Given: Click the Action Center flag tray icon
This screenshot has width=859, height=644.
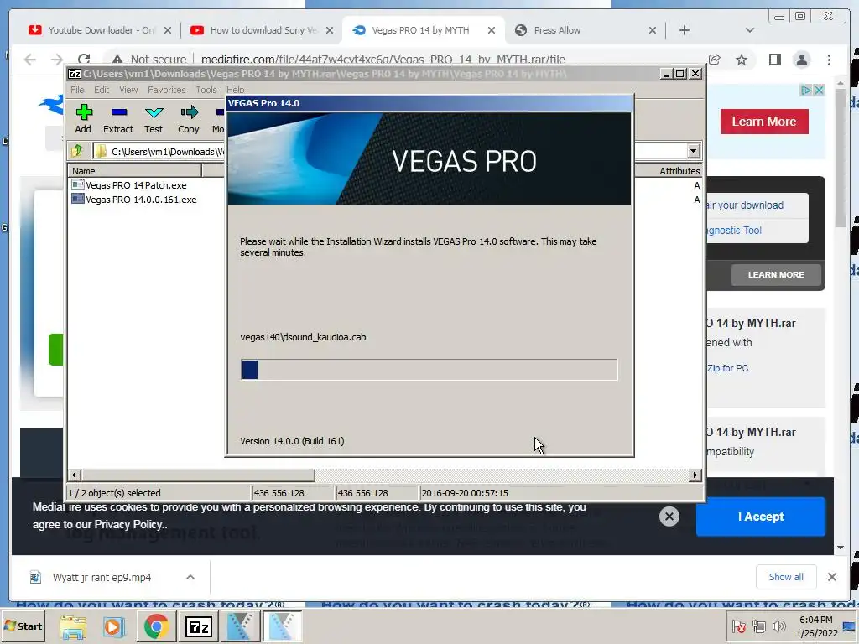Looking at the screenshot, I should [738, 626].
